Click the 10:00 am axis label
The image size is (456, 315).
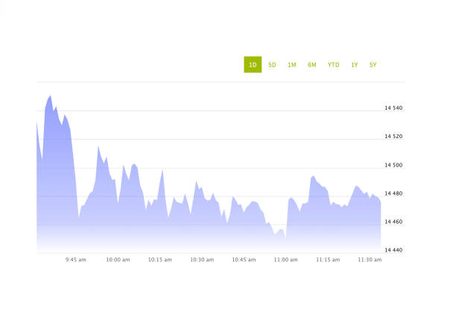(x=118, y=260)
